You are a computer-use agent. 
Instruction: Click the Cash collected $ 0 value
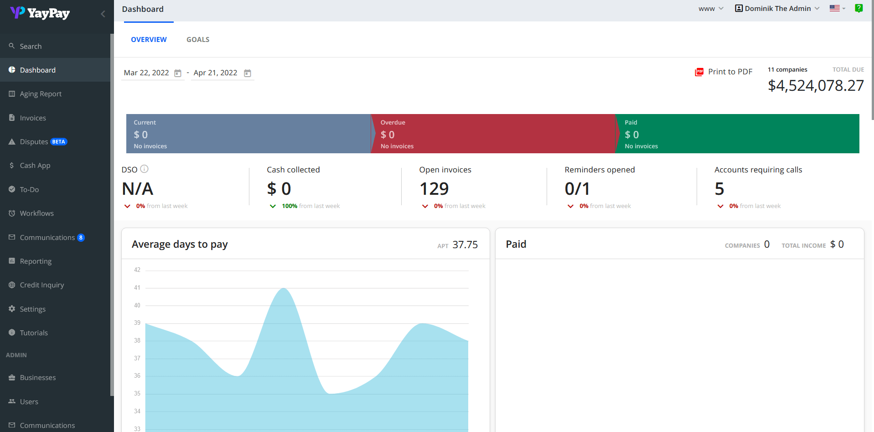[279, 189]
